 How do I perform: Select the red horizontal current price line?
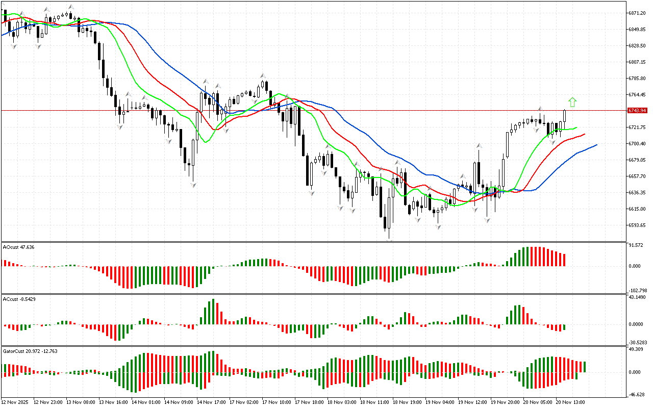coord(306,110)
